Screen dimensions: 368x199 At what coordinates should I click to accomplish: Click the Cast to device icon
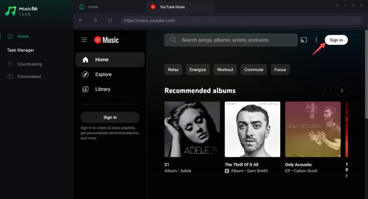tap(304, 40)
